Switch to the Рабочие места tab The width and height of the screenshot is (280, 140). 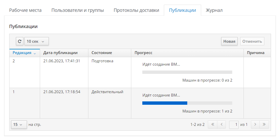click(x=25, y=10)
